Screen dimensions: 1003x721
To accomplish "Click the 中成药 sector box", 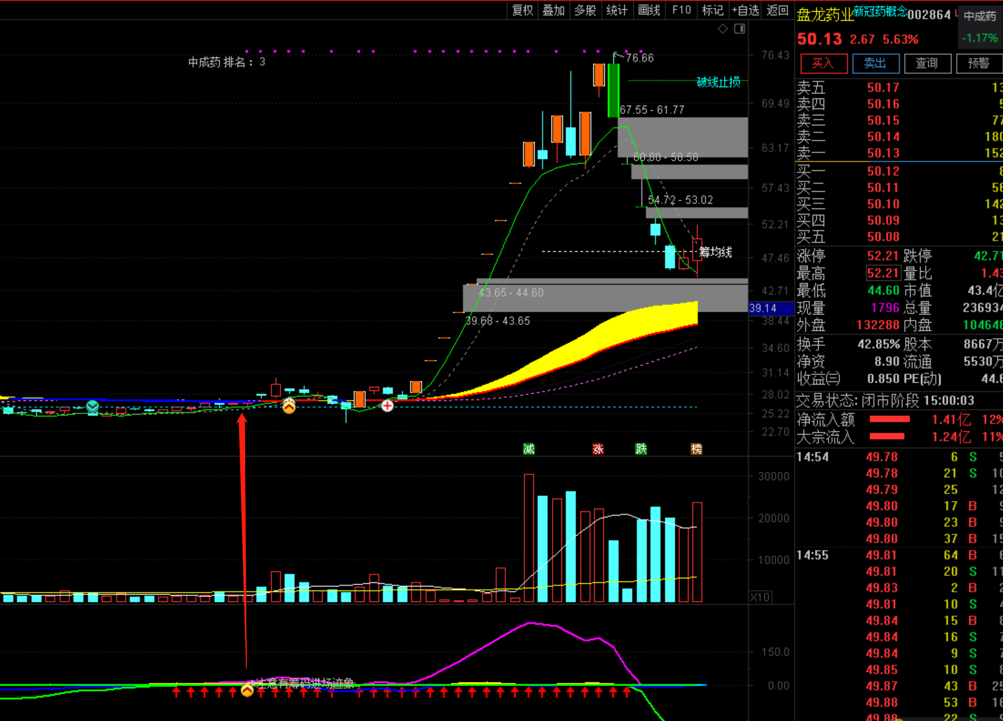I will pyautogui.click(x=979, y=28).
